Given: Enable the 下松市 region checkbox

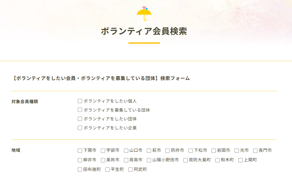Looking at the screenshot, I should 190,150.
